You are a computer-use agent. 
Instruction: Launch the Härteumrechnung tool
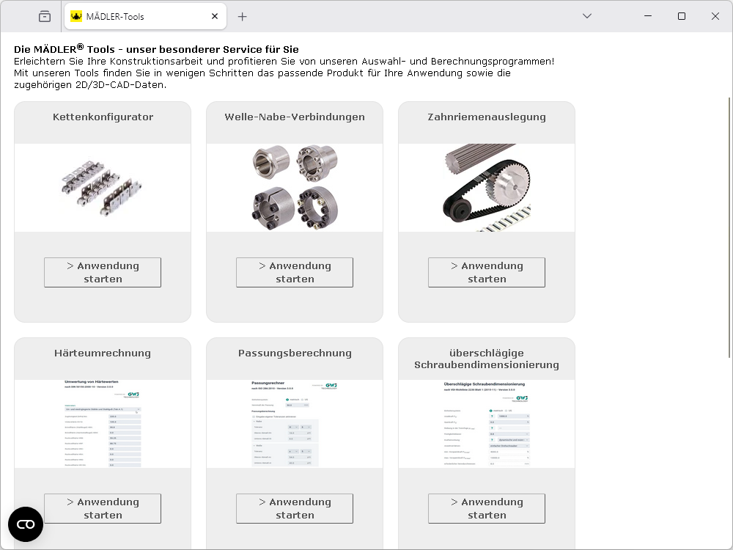[103, 508]
